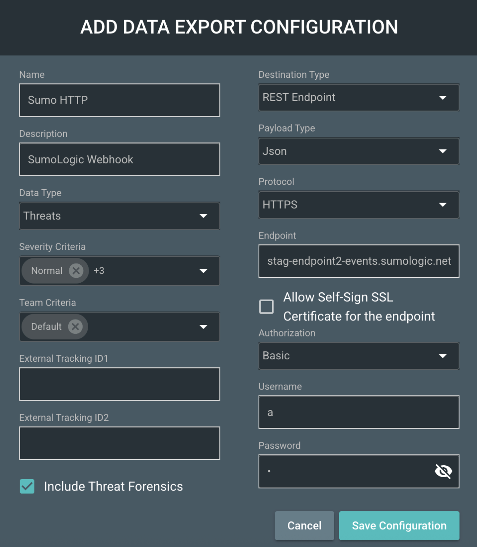Click the Name input field

pyautogui.click(x=119, y=100)
